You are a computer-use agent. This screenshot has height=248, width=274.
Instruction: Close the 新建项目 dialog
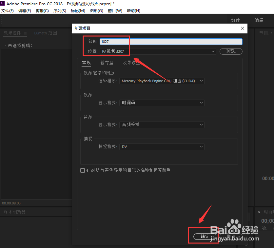coord(242,28)
